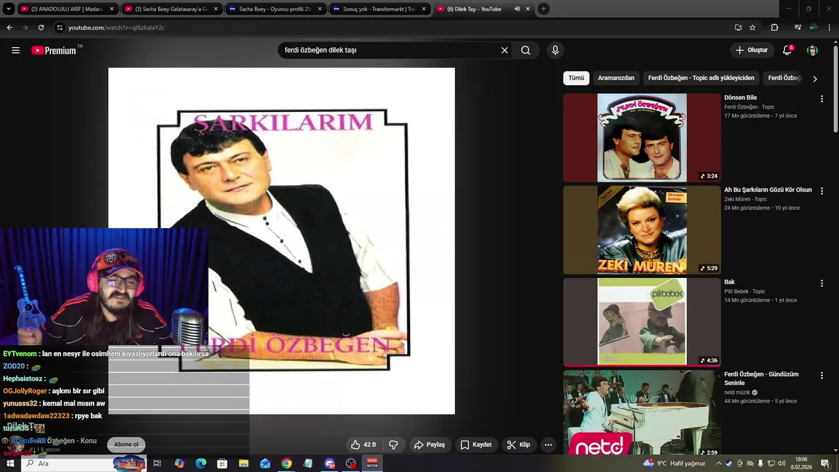
Task: Reload the current page
Action: pyautogui.click(x=41, y=28)
